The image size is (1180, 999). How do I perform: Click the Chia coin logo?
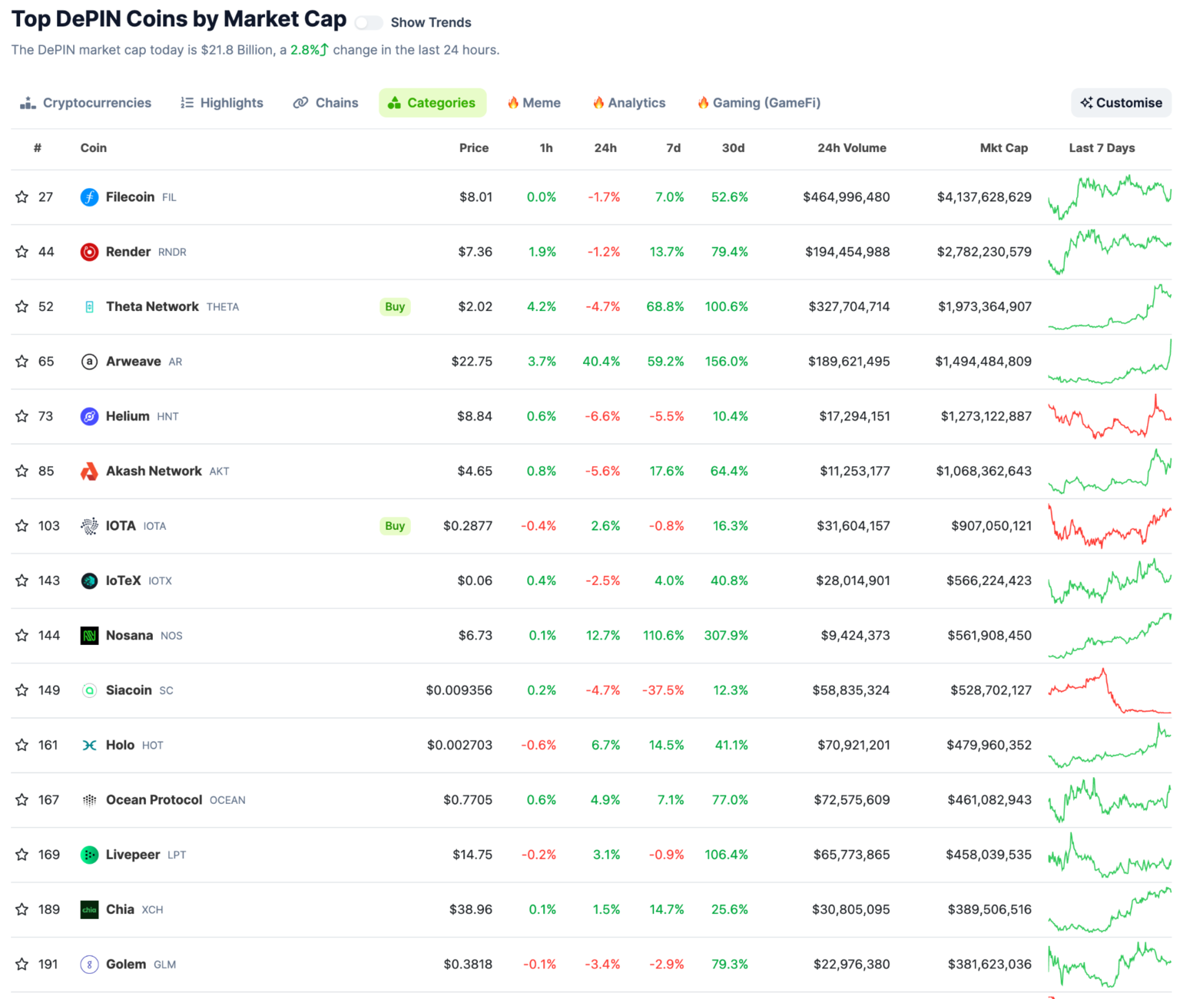89,909
